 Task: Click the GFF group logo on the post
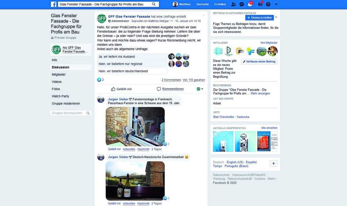point(101,19)
